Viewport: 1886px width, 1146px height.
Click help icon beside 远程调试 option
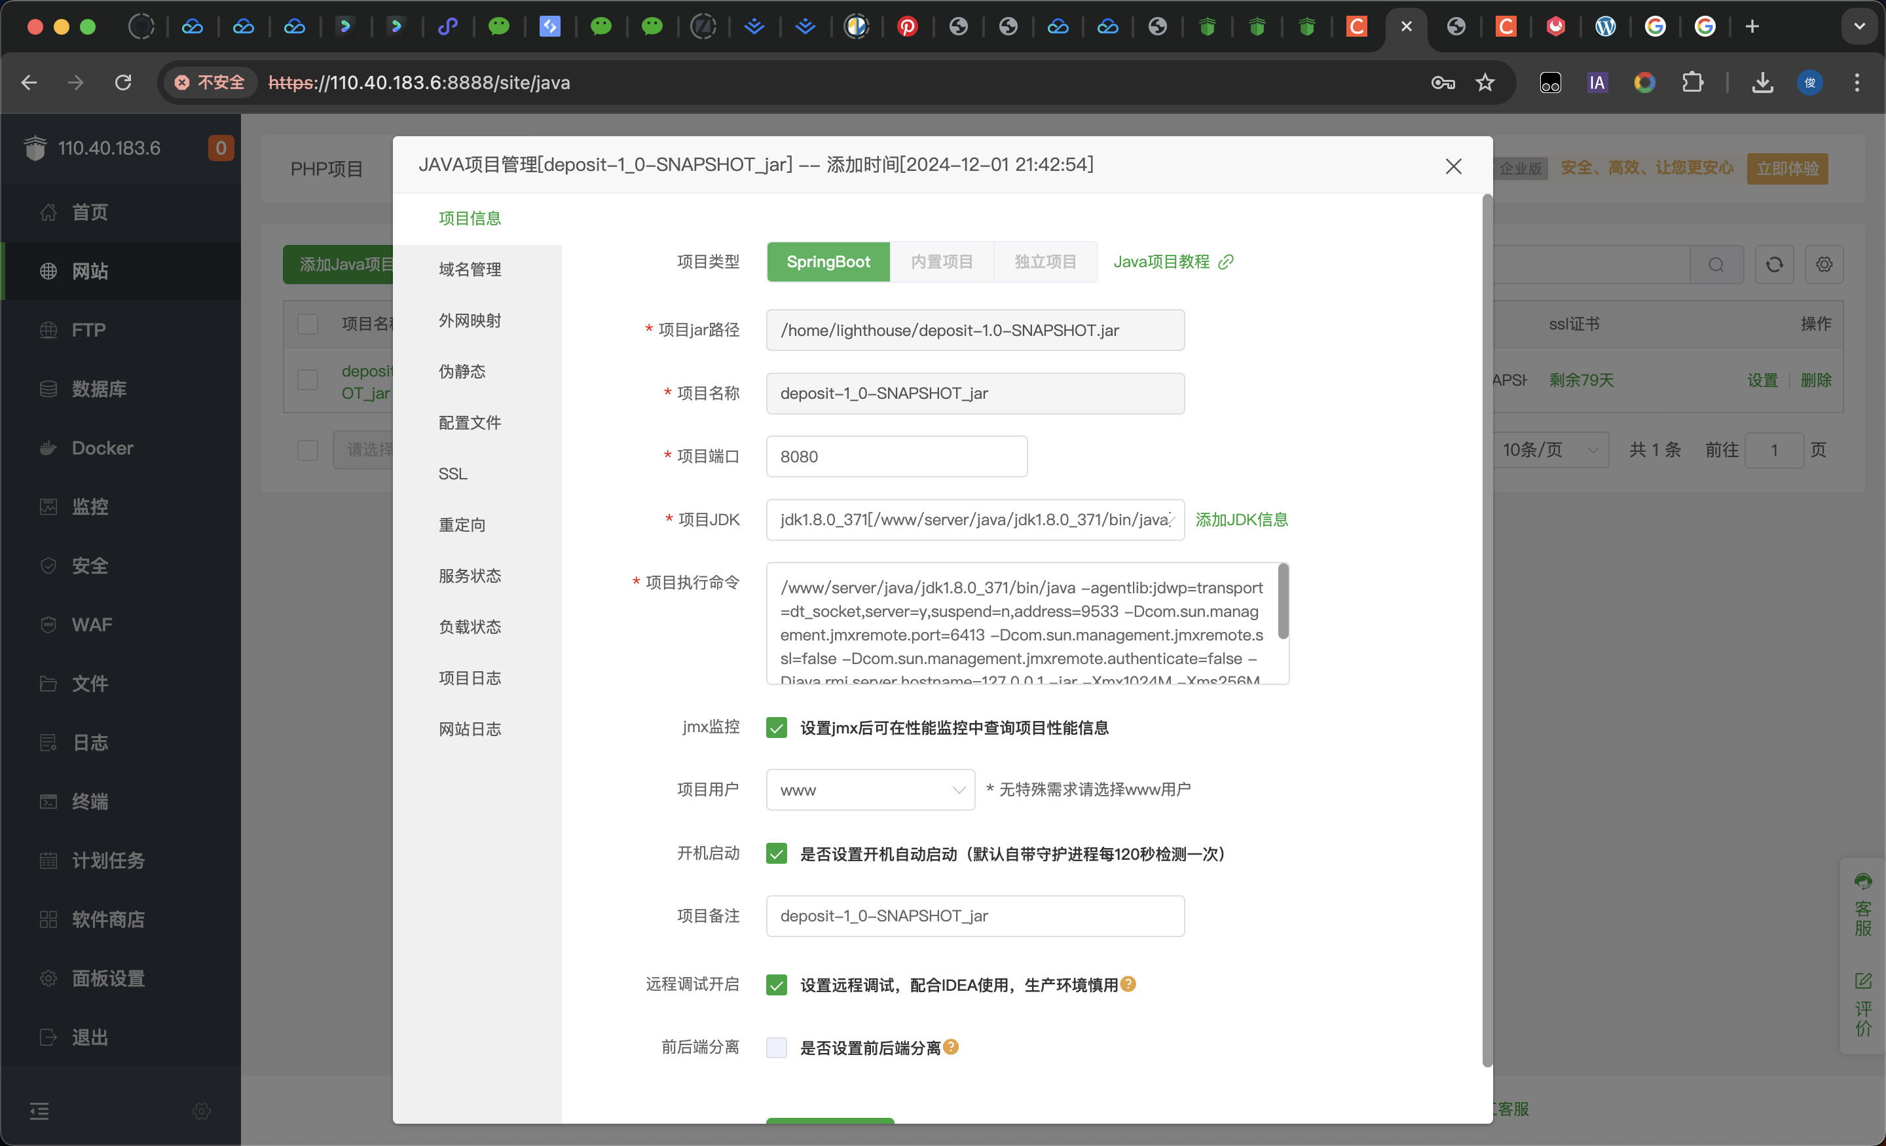coord(1128,984)
